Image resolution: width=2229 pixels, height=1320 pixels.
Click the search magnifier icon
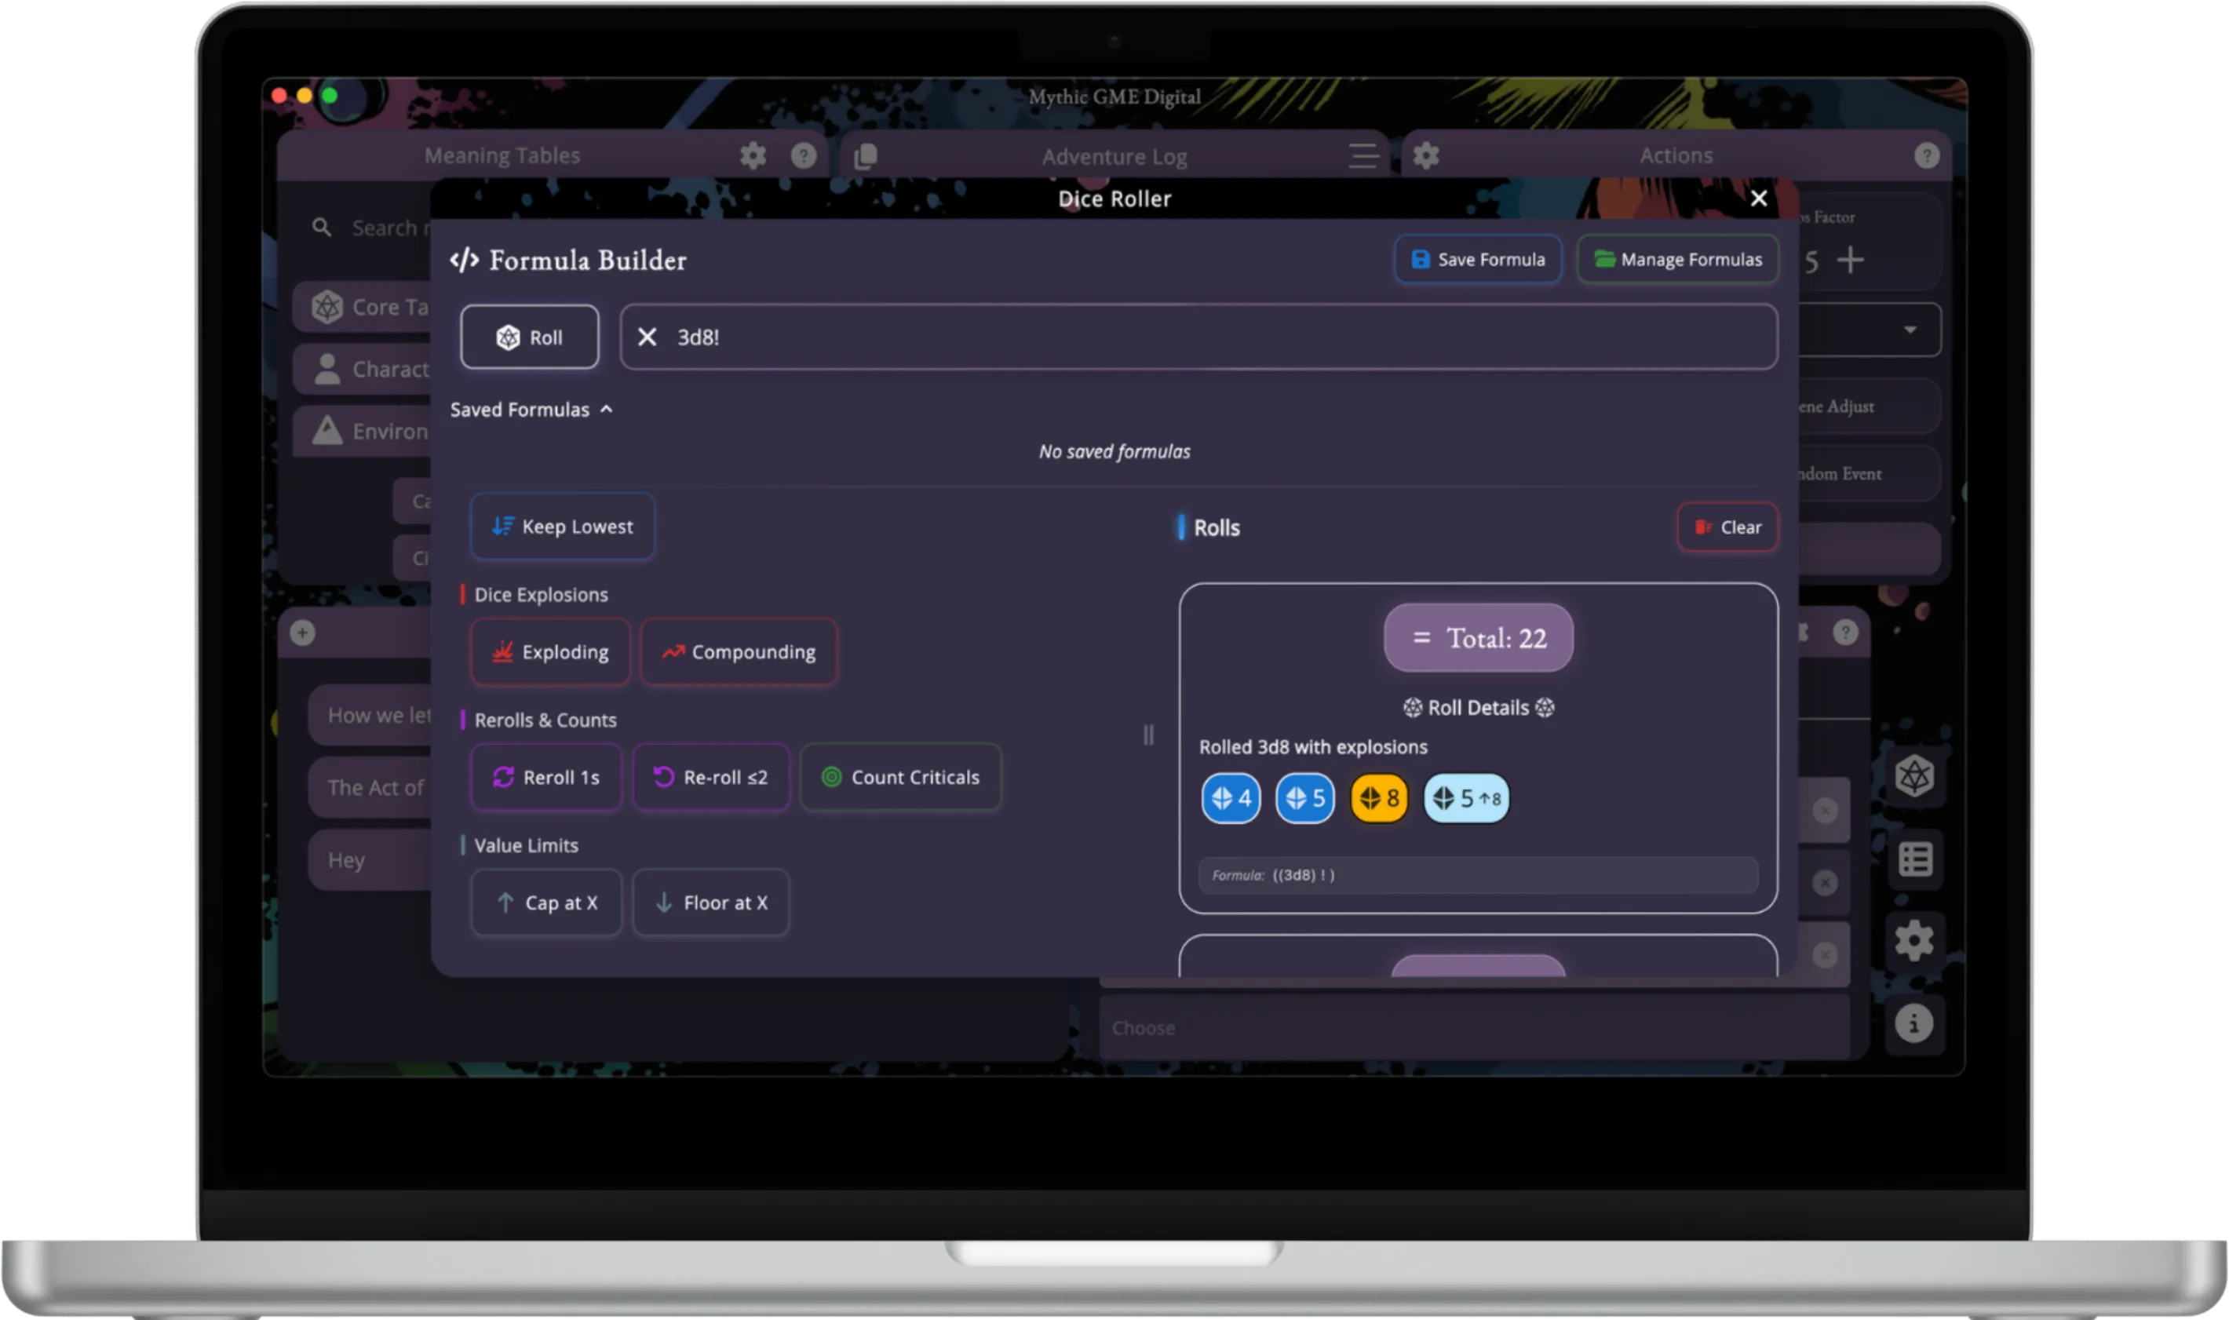pos(321,228)
